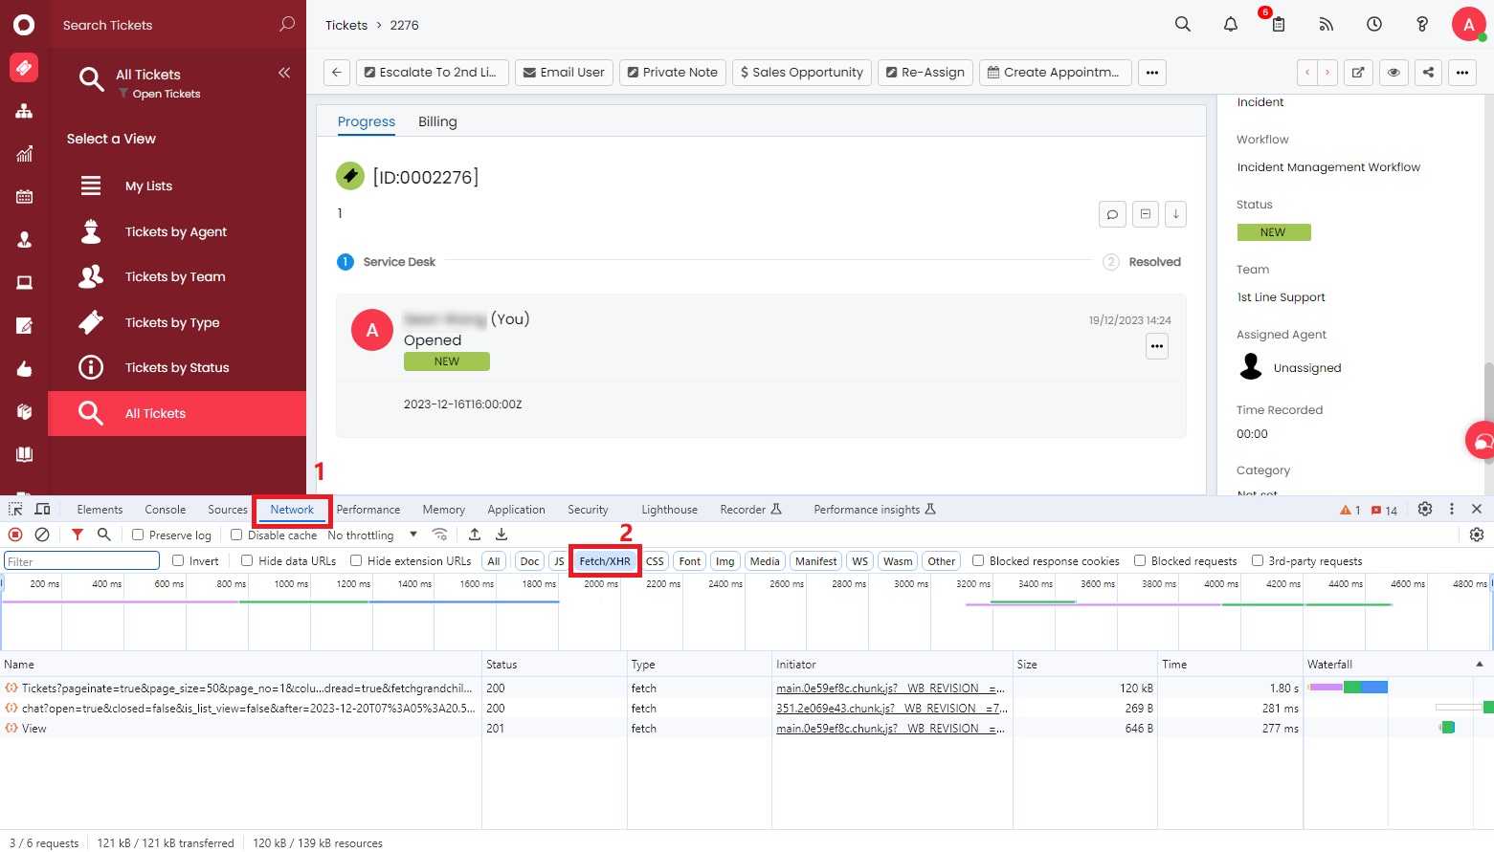Click the share ticket icon
The image size is (1494, 852).
(1428, 73)
